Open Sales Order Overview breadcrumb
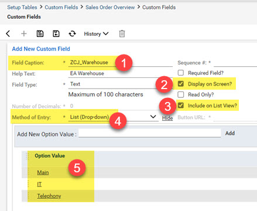The width and height of the screenshot is (257, 211). click(110, 7)
